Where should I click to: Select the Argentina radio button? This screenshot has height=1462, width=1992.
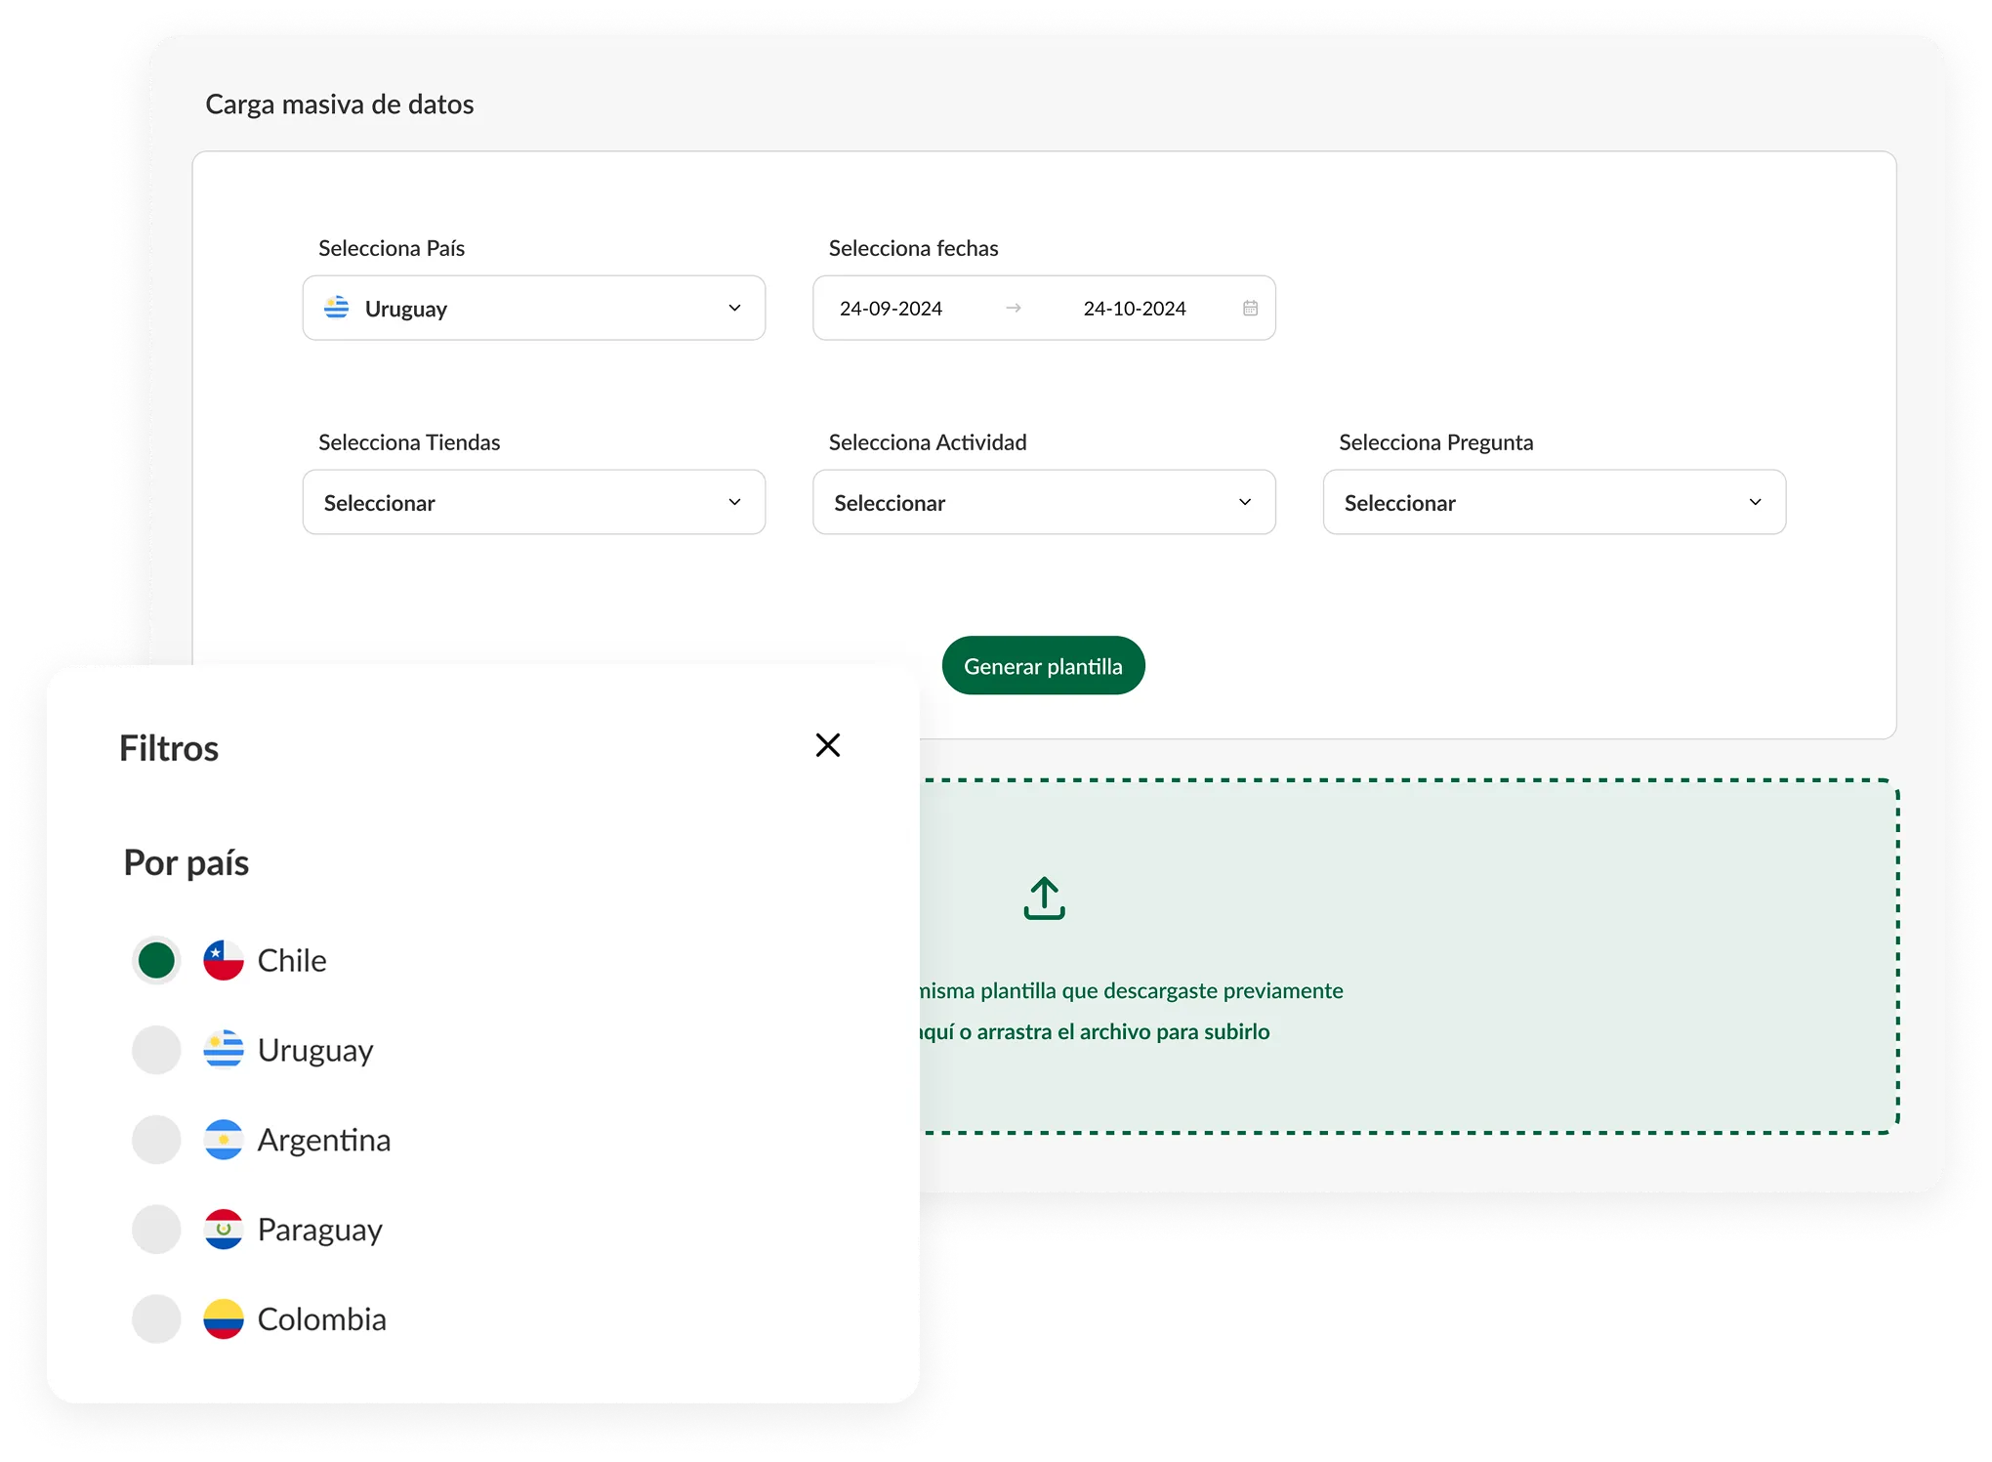coord(156,1140)
